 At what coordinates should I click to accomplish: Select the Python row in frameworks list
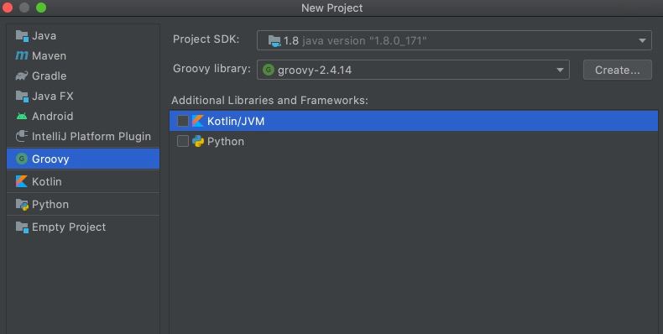(414, 141)
